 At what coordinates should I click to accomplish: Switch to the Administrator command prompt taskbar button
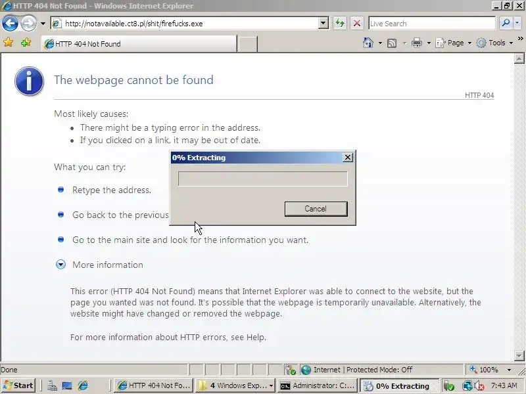(x=318, y=385)
